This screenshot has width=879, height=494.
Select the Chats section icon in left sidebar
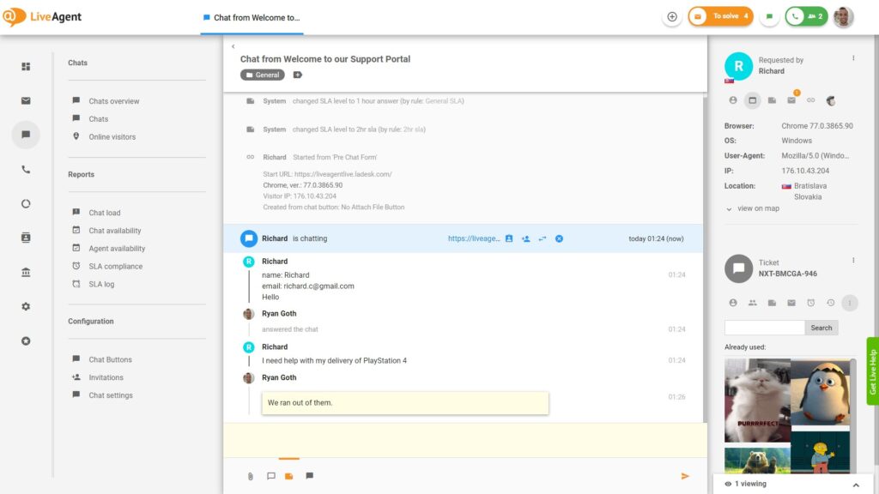[x=26, y=135]
